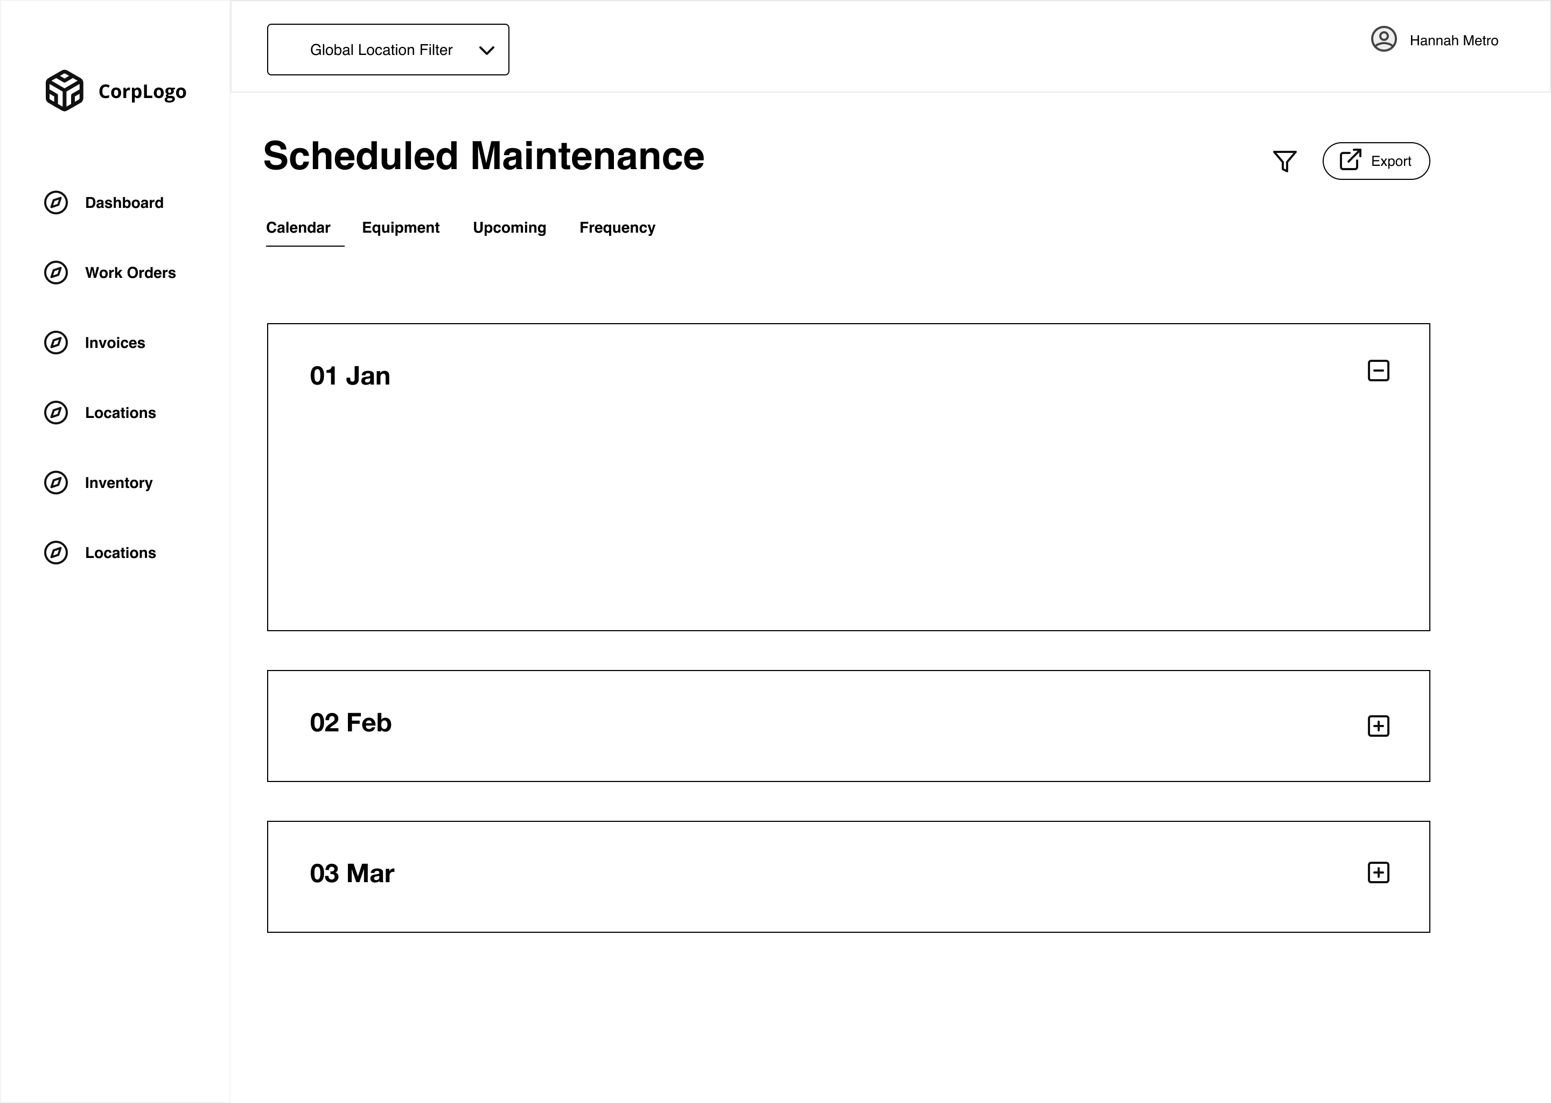1551x1103 pixels.
Task: Switch to the Equipment tab
Action: click(x=401, y=227)
